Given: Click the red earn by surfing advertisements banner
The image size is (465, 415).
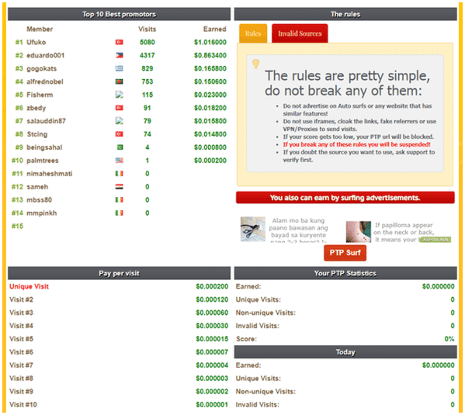Looking at the screenshot, I should 345,198.
